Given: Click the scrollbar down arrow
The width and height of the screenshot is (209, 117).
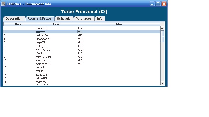Looking at the screenshot, I should tap(162, 83).
